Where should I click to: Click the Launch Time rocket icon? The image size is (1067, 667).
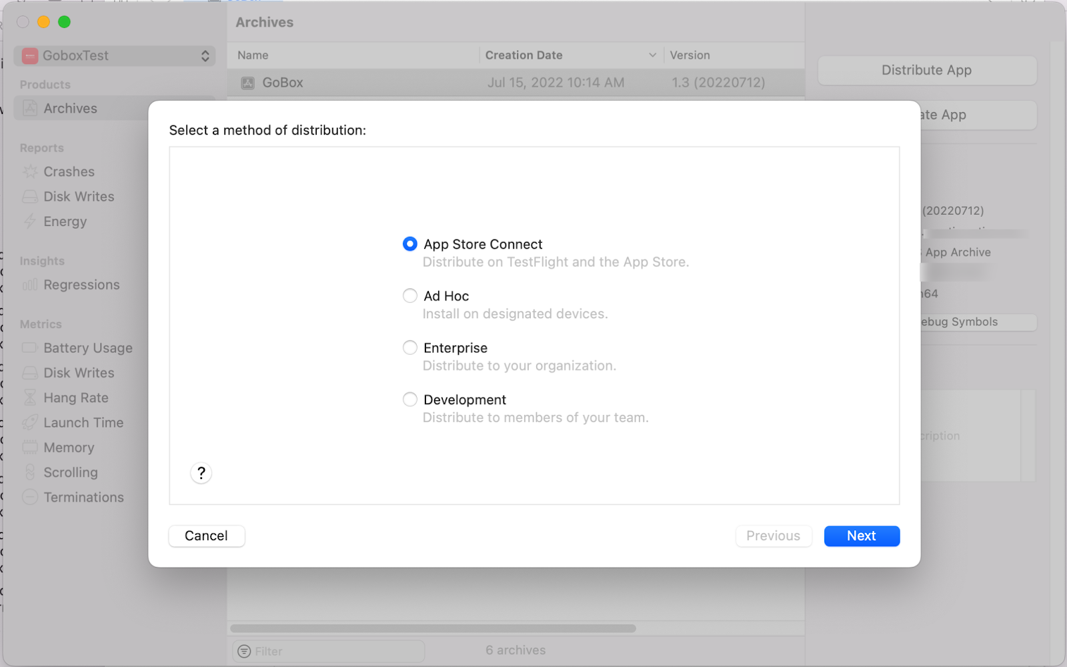pyautogui.click(x=30, y=422)
